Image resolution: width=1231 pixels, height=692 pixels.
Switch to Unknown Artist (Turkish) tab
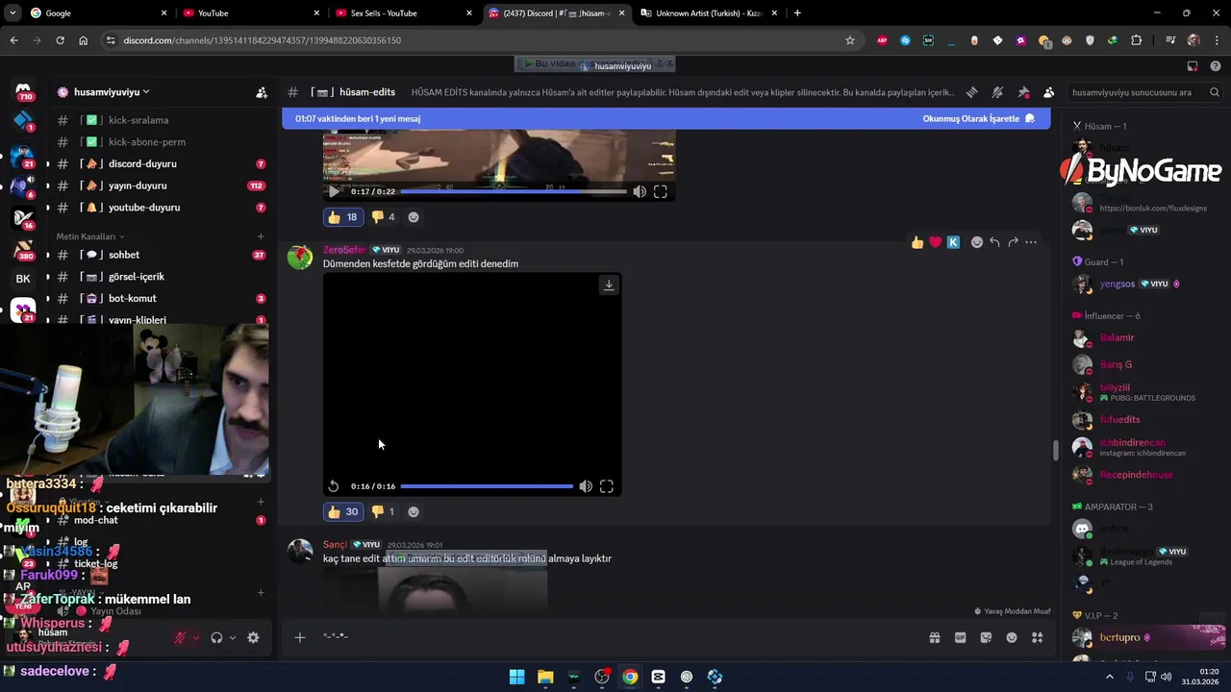710,13
